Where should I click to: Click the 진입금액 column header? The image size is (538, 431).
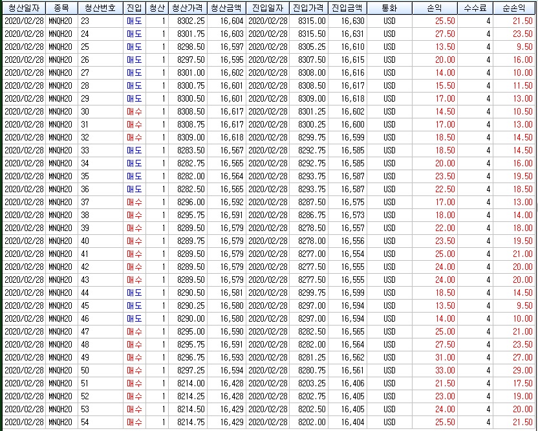pyautogui.click(x=347, y=8)
